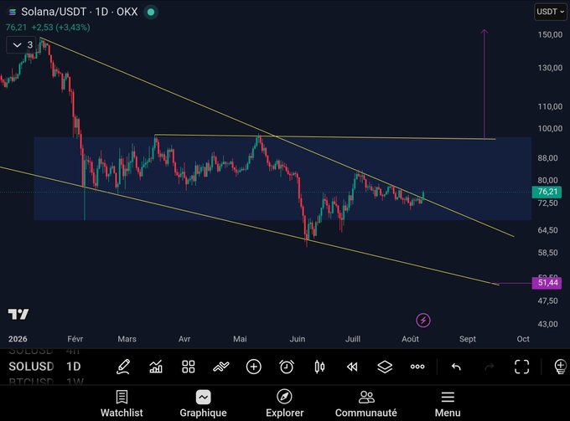Click the 150,00 price axis label
The width and height of the screenshot is (570, 421).
(550, 35)
